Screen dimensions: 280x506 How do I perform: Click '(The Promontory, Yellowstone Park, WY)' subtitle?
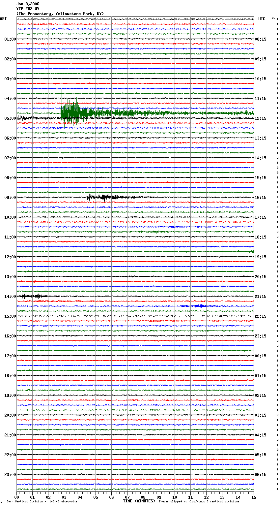tap(60, 14)
